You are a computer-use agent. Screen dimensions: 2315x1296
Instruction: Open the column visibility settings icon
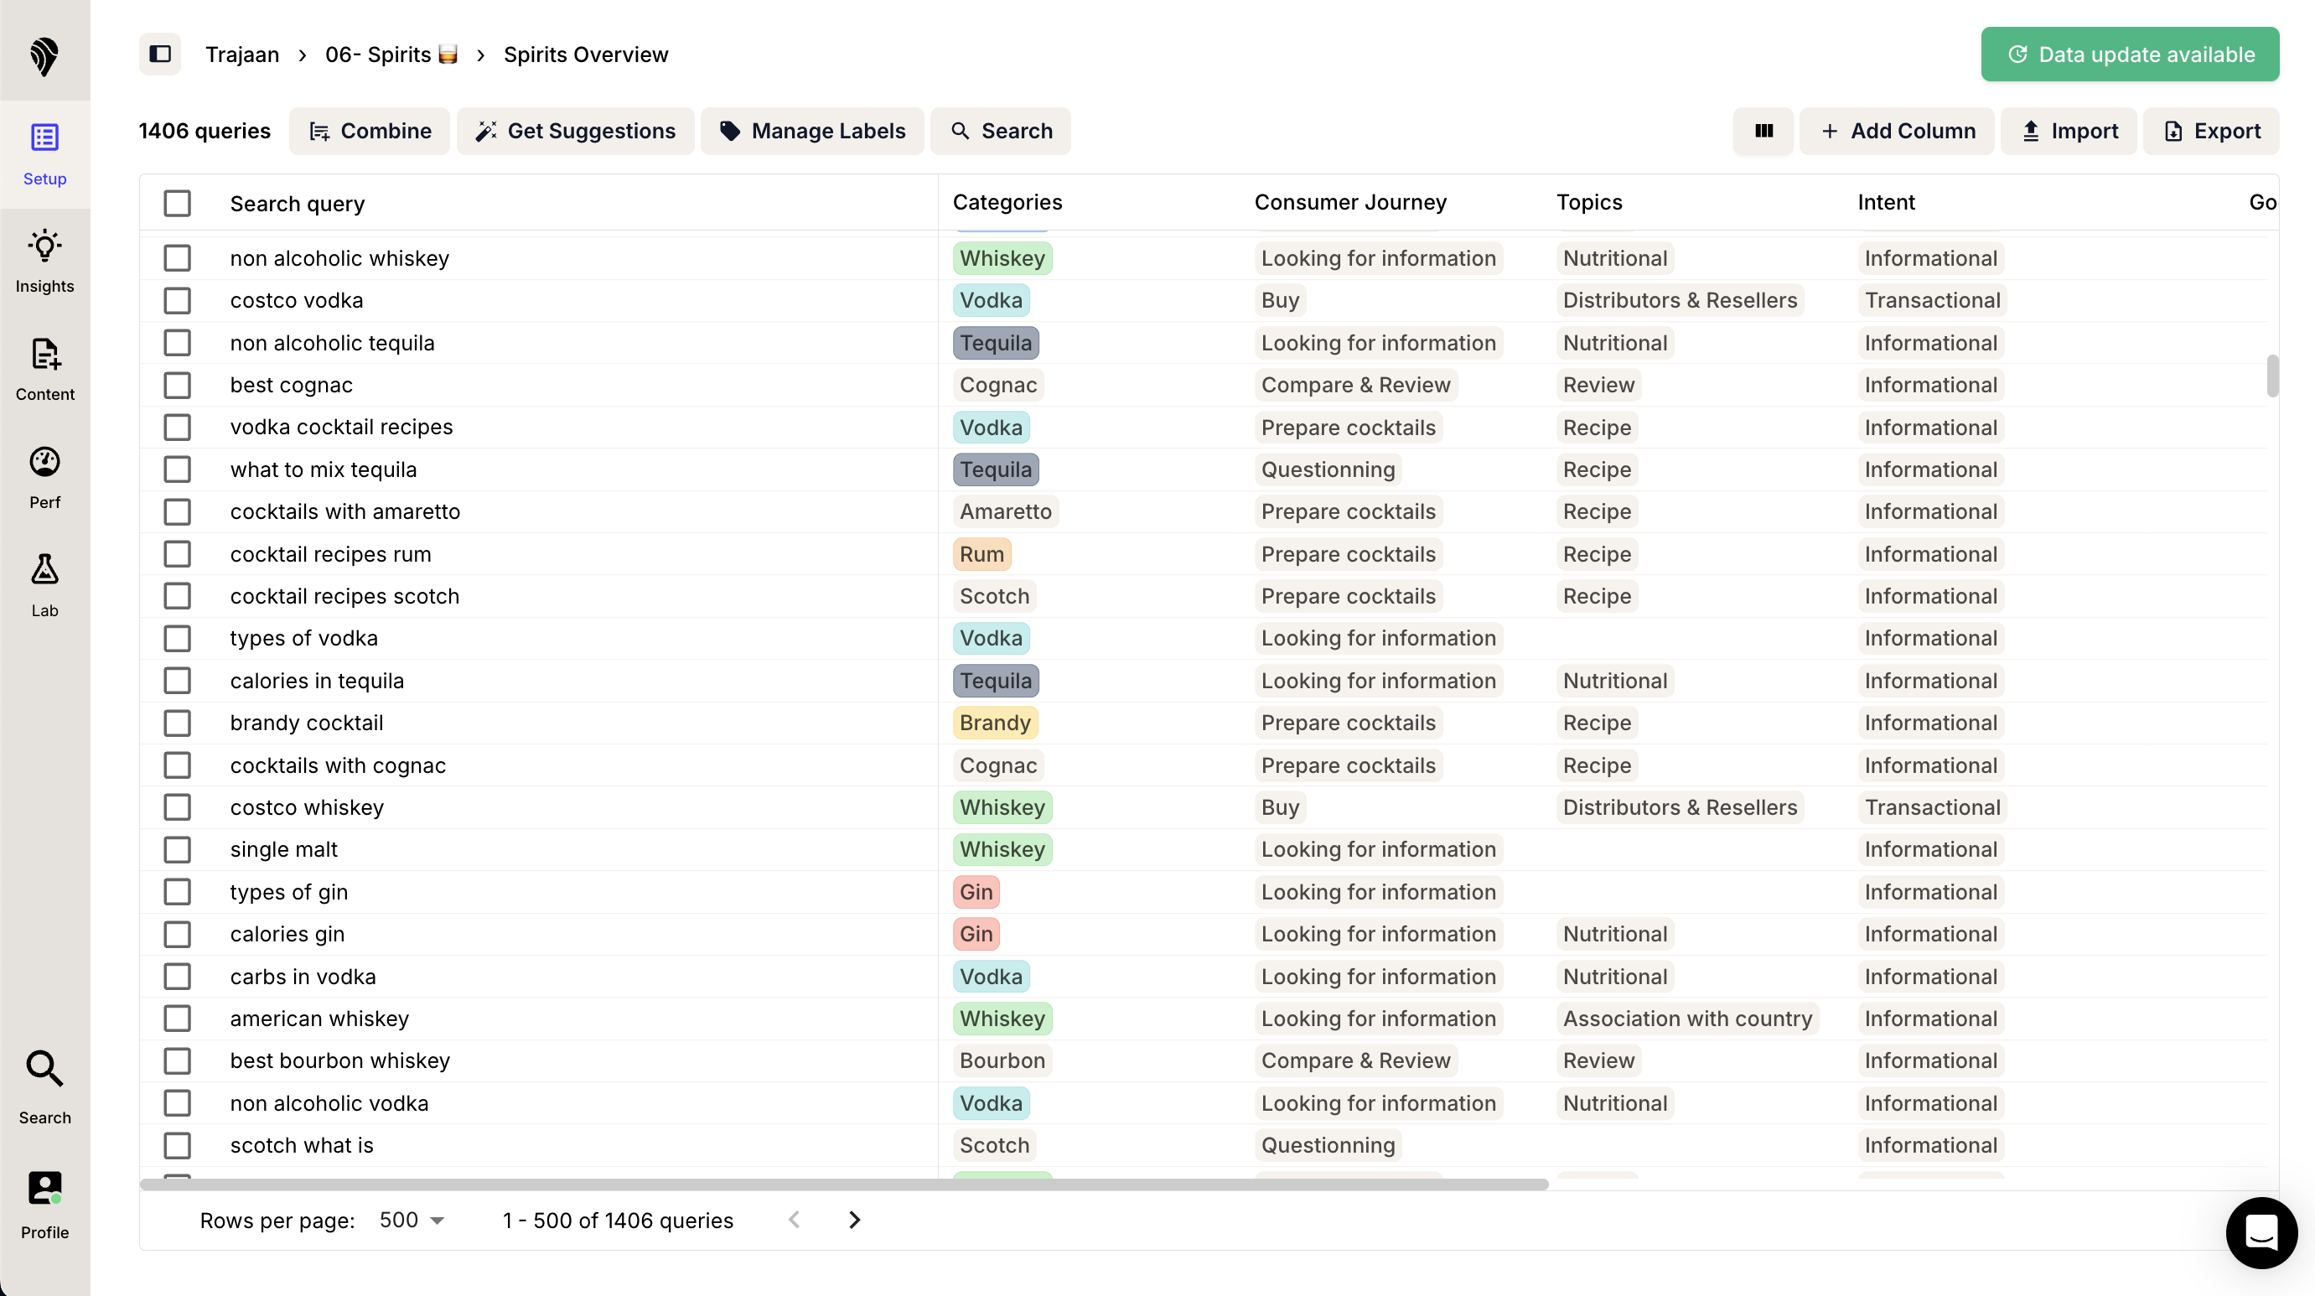[1763, 130]
